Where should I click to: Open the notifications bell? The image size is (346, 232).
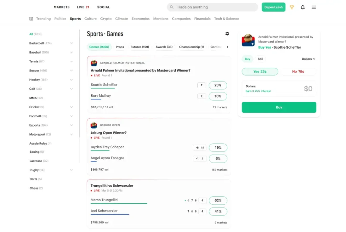tap(303, 7)
